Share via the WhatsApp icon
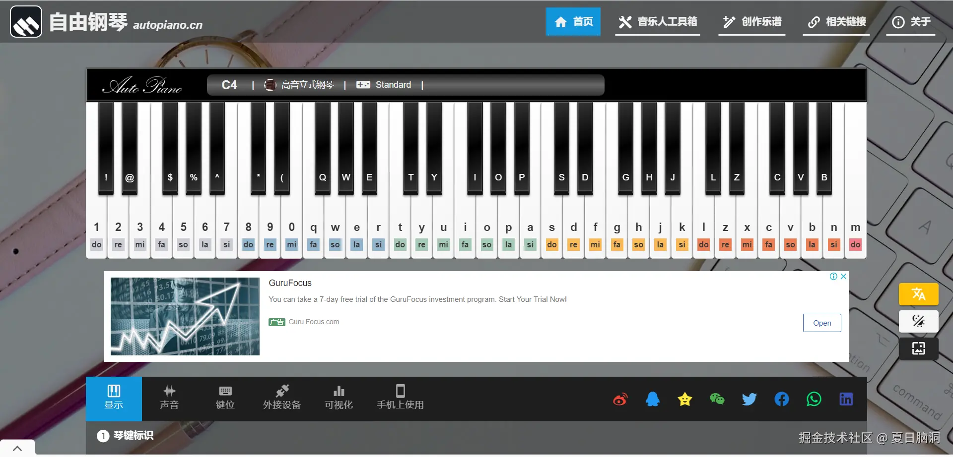 [x=814, y=399]
